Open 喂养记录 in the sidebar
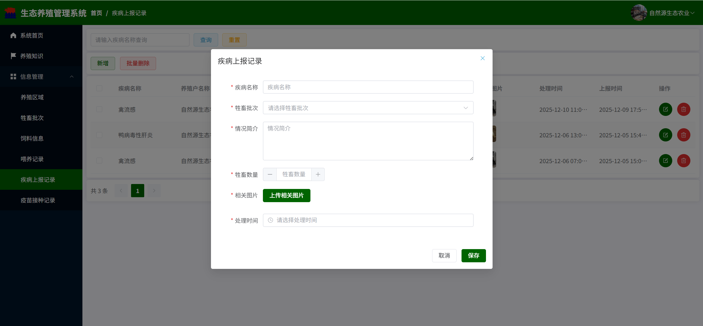Viewport: 703px width, 326px height. tap(32, 159)
